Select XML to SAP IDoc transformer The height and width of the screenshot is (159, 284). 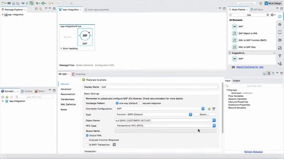tap(244, 47)
